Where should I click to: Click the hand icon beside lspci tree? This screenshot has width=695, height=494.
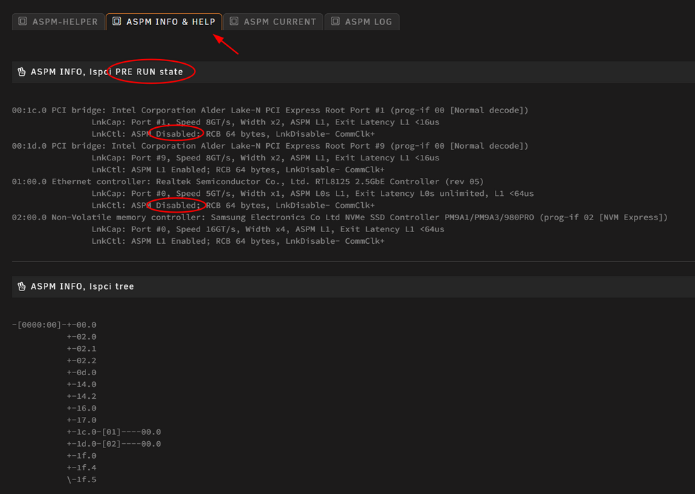22,287
